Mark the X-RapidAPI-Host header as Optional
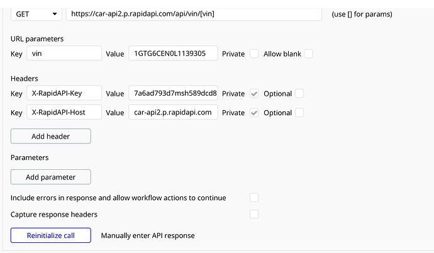Image resolution: width=434 pixels, height=253 pixels. (299, 113)
